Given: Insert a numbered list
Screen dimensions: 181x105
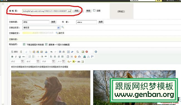Looking at the screenshot, I should (30, 57).
